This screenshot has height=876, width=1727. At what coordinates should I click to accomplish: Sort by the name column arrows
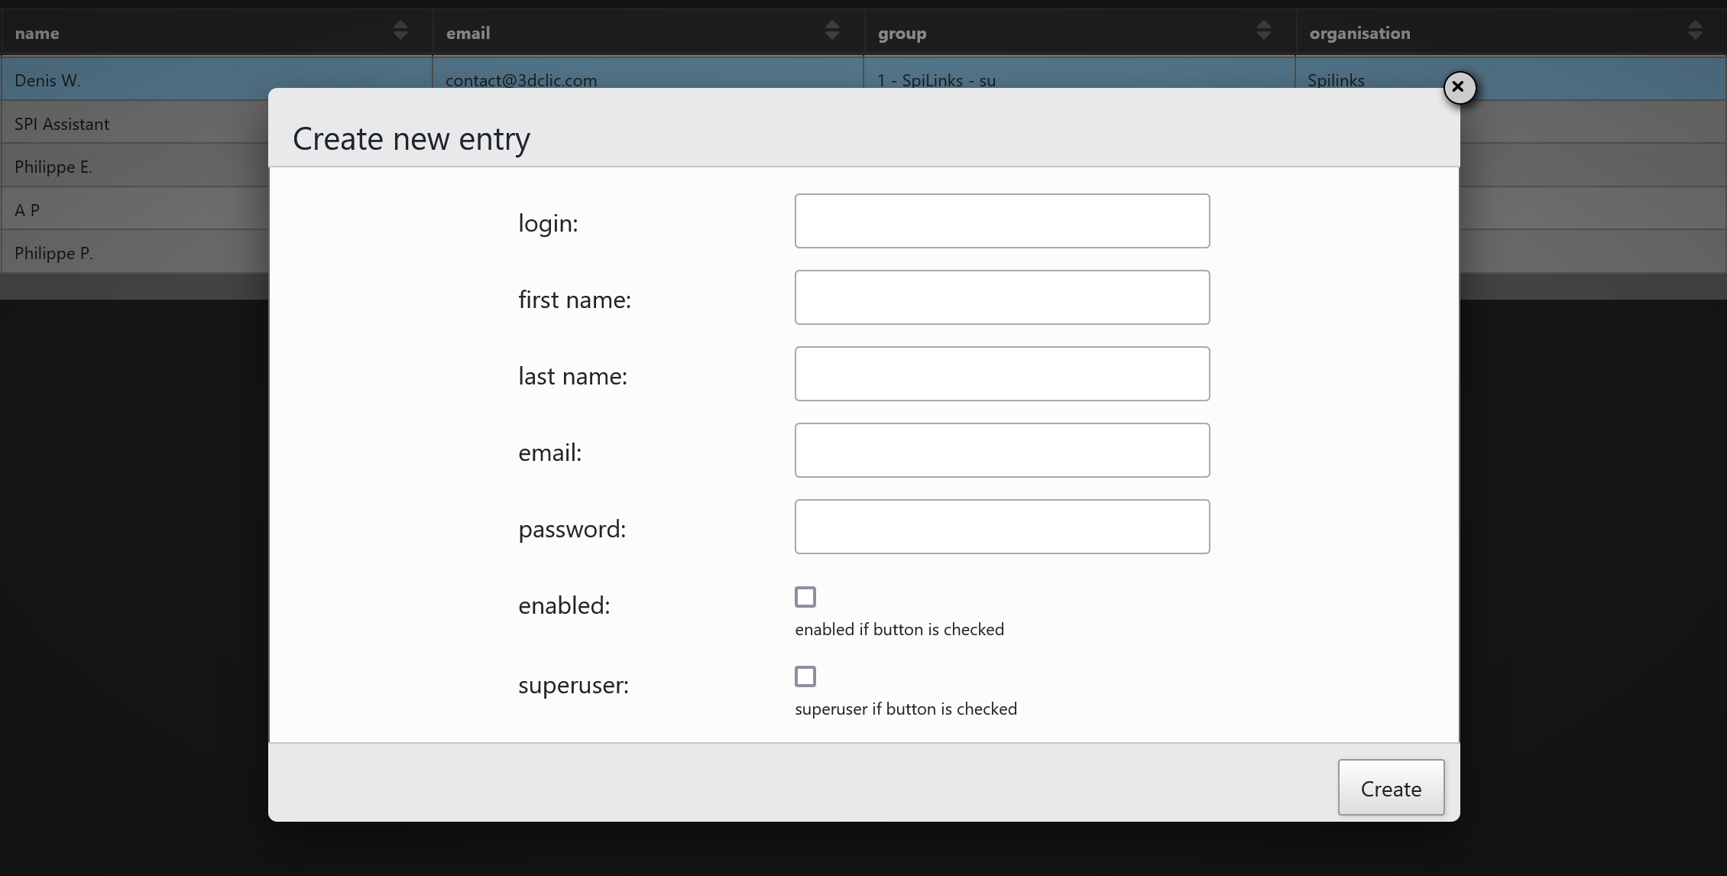(x=400, y=31)
